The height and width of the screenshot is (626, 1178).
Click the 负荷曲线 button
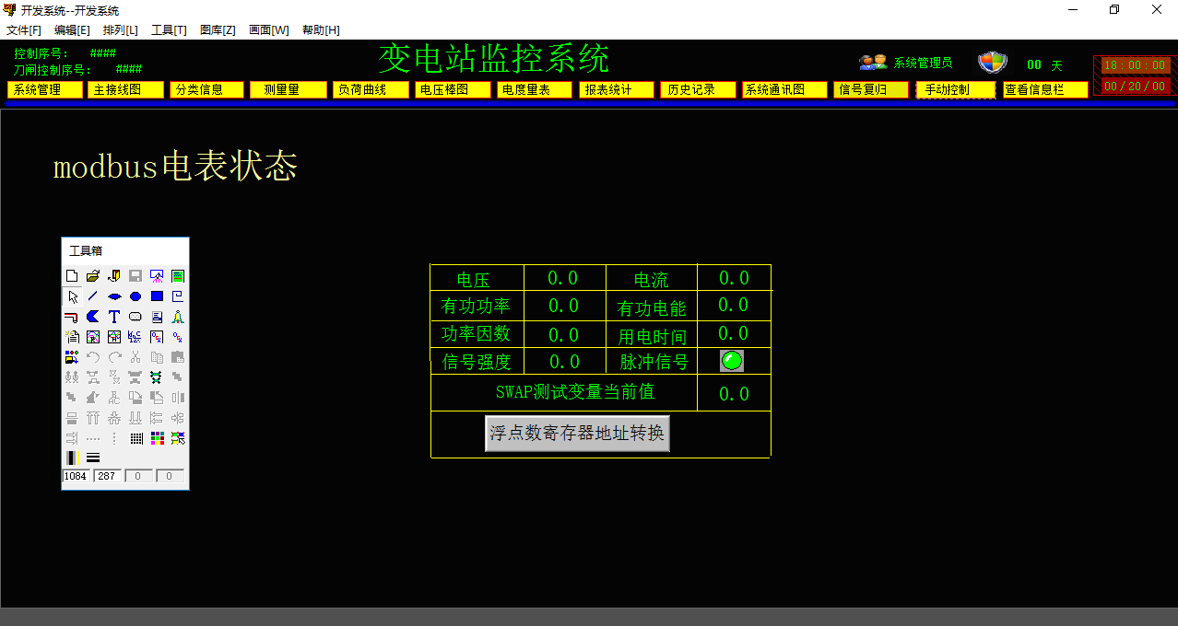click(x=371, y=89)
